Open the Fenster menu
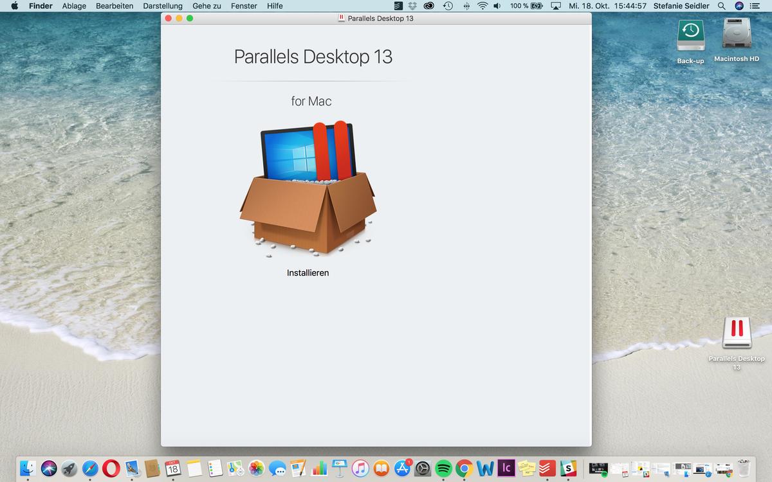 (x=244, y=6)
